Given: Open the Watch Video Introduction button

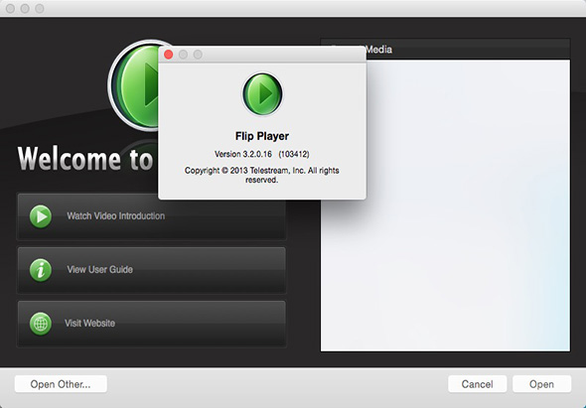Looking at the screenshot, I should (x=151, y=216).
